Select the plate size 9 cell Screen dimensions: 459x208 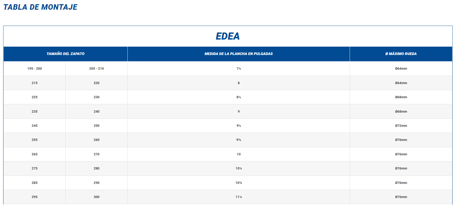coord(239,112)
